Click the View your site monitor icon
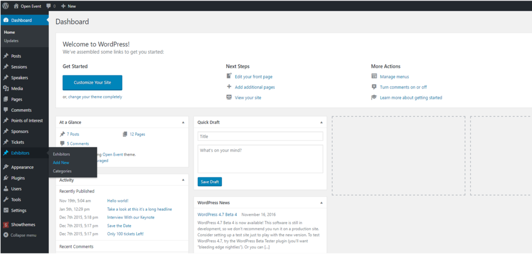The width and height of the screenshot is (532, 254). pos(229,97)
